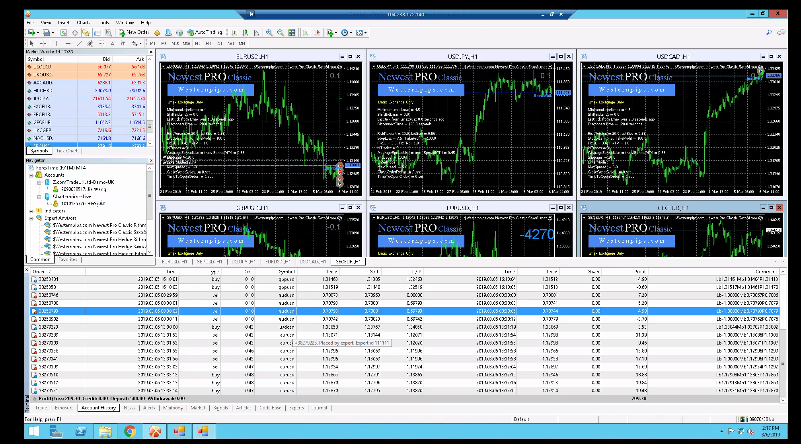Open the Periods clock dropdown
Screen dimensions: 801x444
point(346,33)
